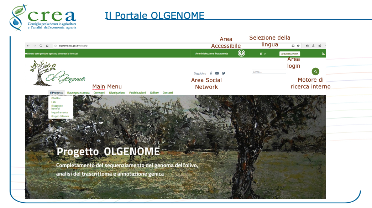
Task: Click the AREA RISERVATA button
Action: pos(289,54)
